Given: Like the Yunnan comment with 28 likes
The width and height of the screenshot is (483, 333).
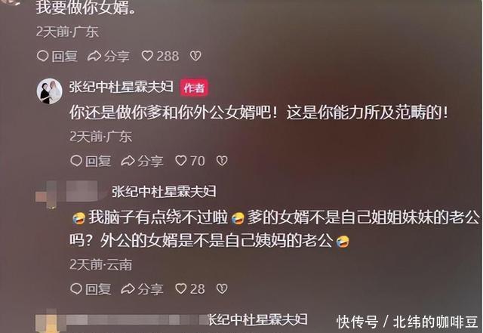Looking at the screenshot, I should pyautogui.click(x=189, y=289).
